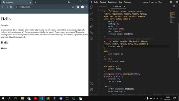Open the Chrome three-dot menu
This screenshot has width=179, height=101.
(87, 7)
